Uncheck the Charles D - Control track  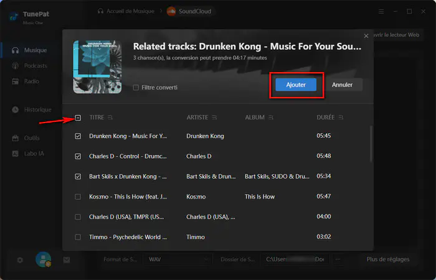78,156
